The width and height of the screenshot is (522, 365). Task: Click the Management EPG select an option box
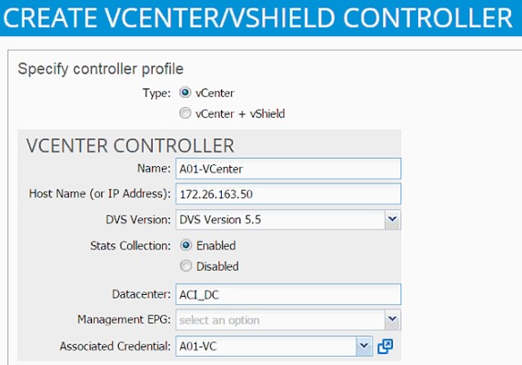288,320
